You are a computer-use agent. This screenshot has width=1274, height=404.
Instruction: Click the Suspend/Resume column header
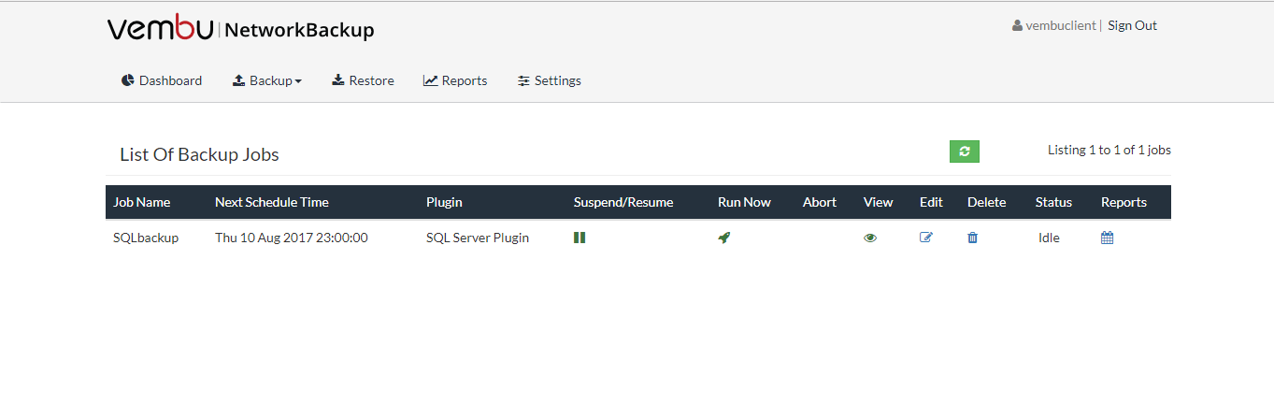(623, 202)
